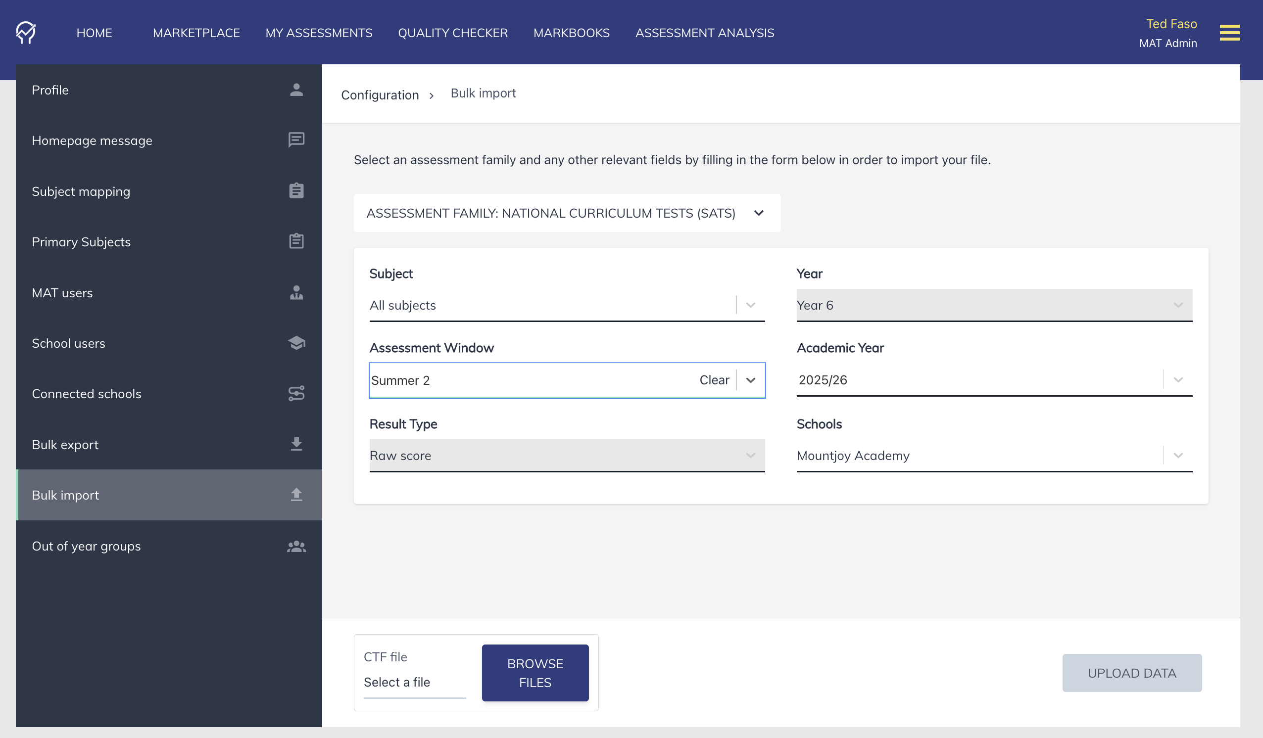
Task: Click the app logo in header
Action: coord(26,33)
